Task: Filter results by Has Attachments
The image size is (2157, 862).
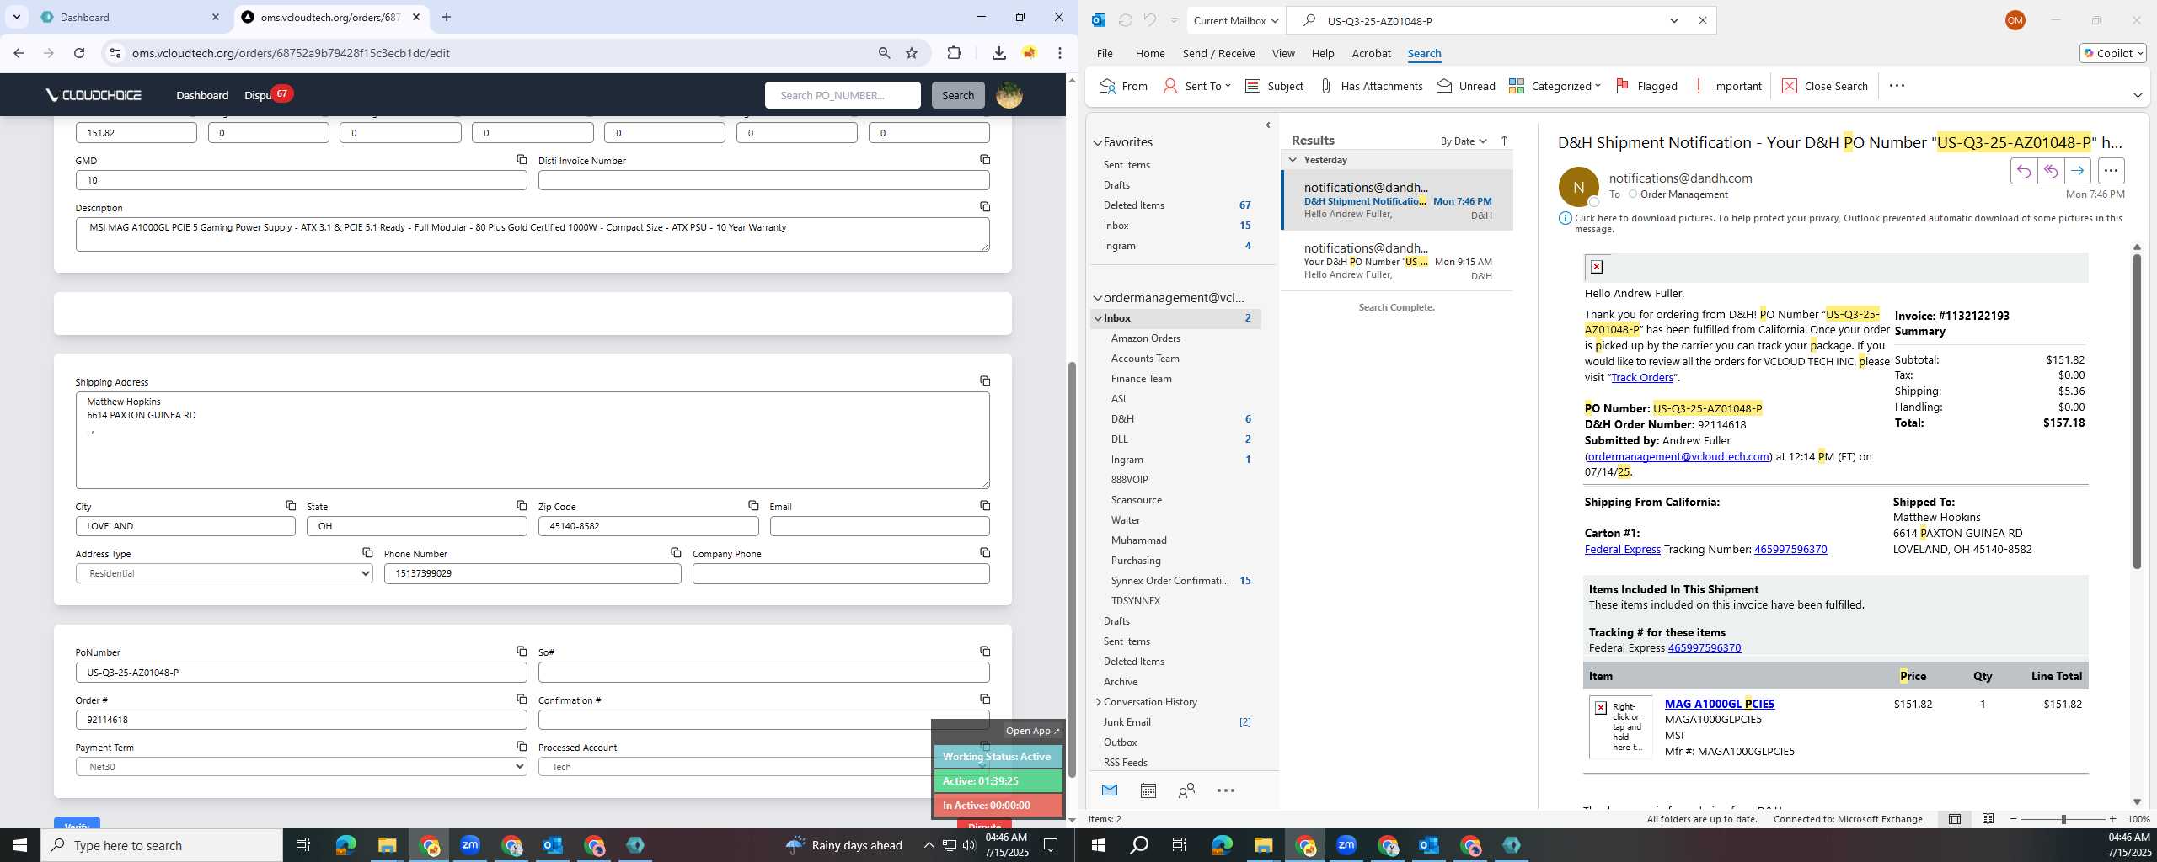Action: click(1370, 86)
